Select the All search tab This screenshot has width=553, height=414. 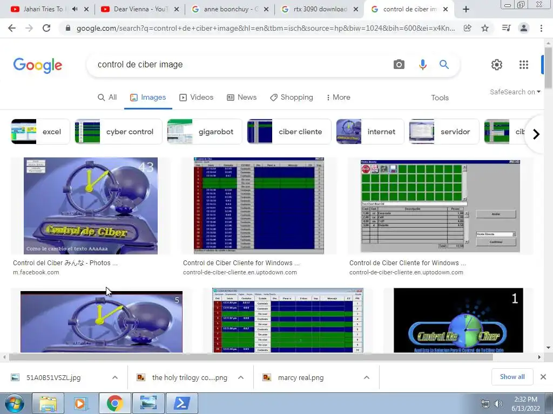[107, 98]
